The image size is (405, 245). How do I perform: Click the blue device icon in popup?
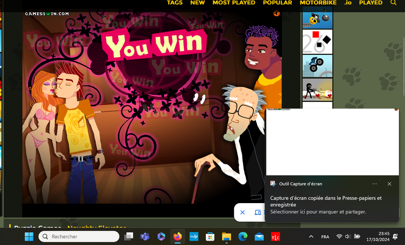coord(257,212)
